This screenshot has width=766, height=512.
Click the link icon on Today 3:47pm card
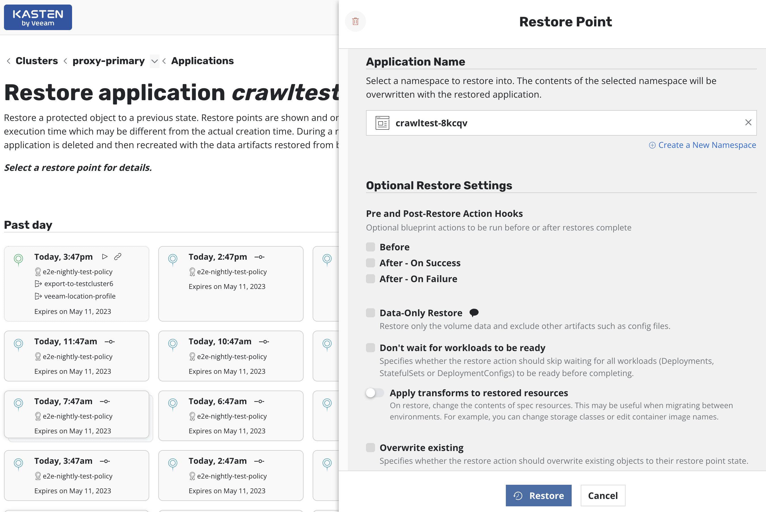tap(118, 257)
